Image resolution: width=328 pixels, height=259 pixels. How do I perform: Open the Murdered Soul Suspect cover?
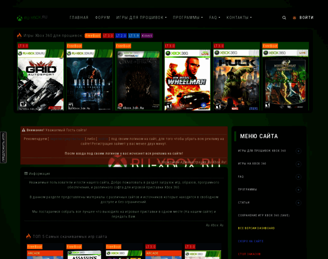(x=89, y=79)
